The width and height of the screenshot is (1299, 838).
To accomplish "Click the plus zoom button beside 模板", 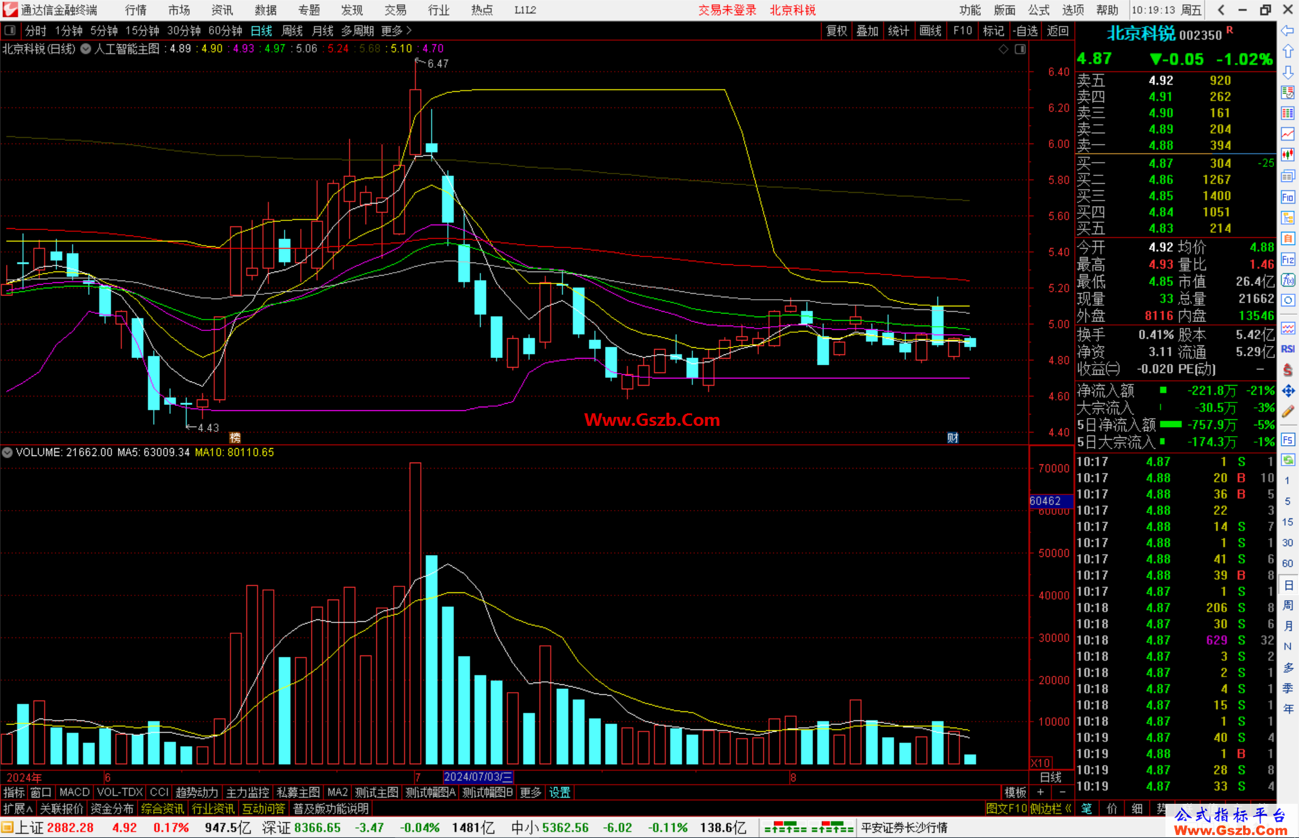I will pyautogui.click(x=1041, y=792).
